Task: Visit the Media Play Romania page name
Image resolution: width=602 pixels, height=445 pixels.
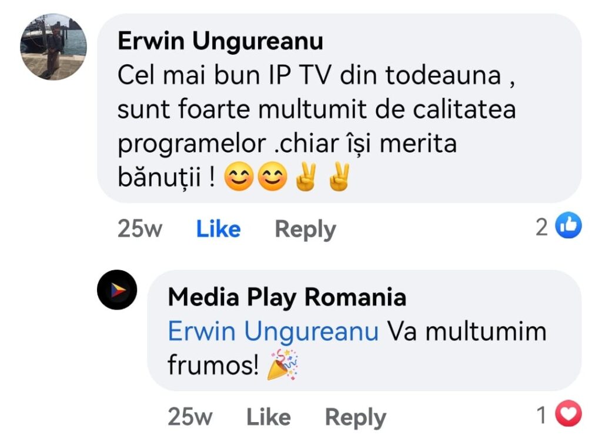Action: click(x=287, y=297)
